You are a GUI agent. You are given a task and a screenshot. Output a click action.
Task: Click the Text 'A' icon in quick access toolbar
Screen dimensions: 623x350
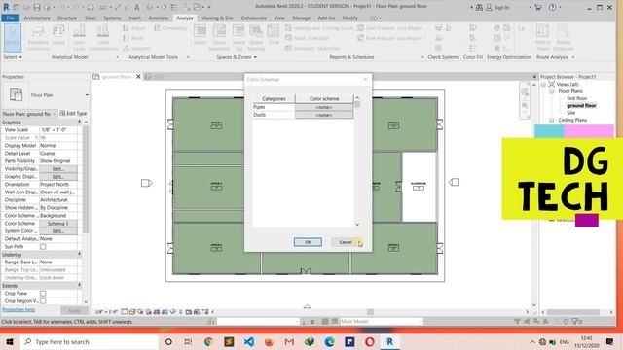click(x=136, y=7)
